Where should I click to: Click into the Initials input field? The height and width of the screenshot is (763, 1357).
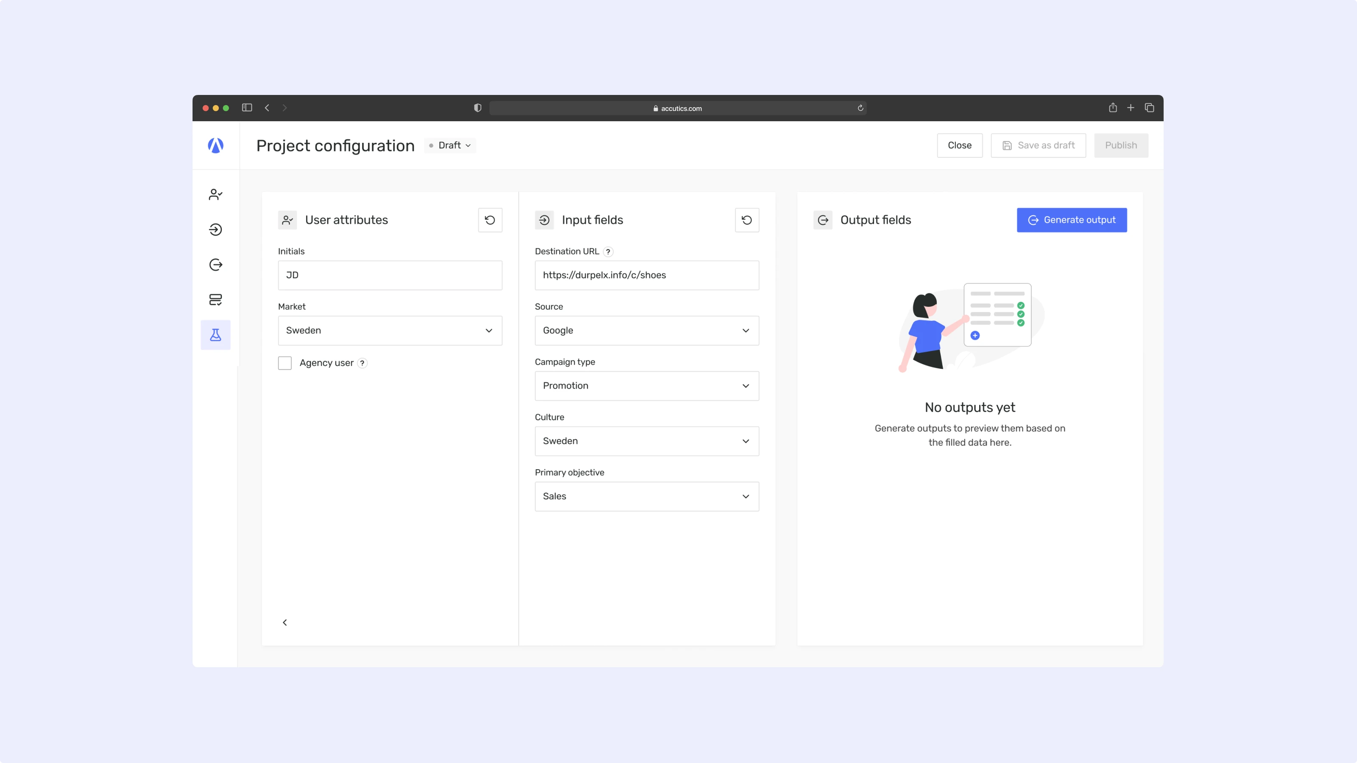(x=390, y=275)
